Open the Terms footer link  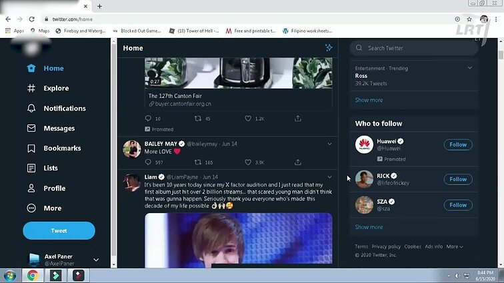tap(361, 246)
